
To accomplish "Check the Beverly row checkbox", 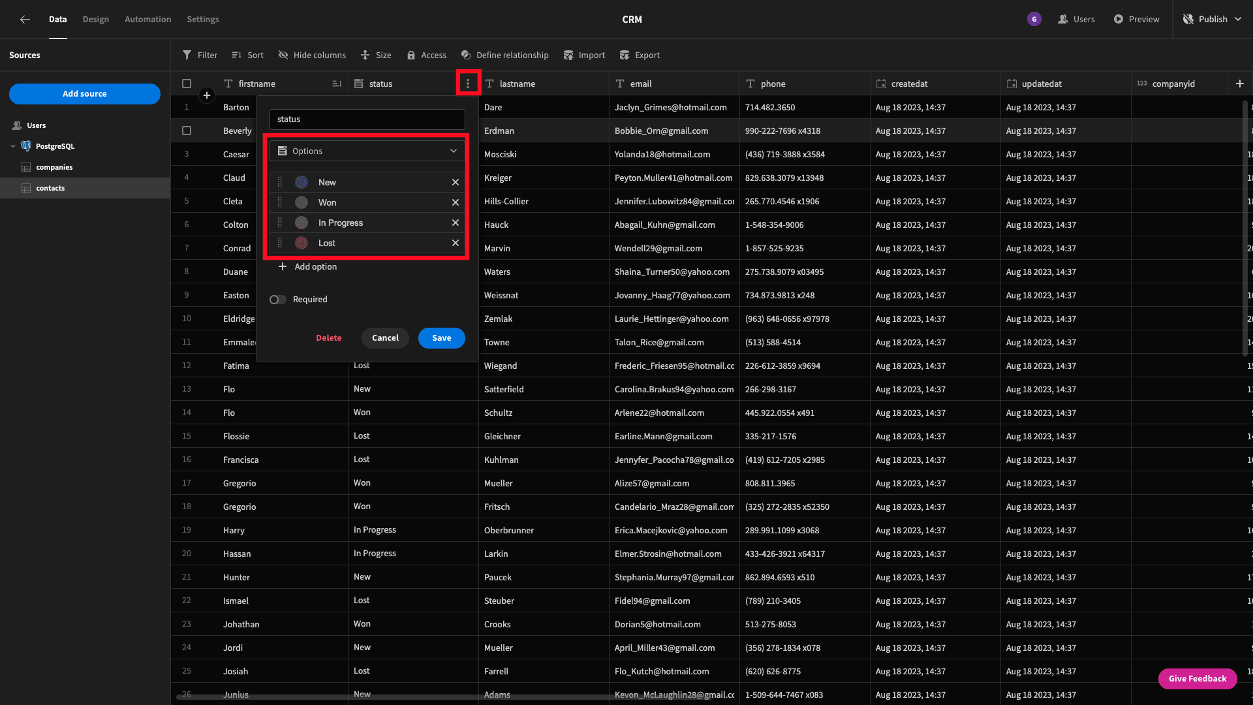I will pos(187,131).
